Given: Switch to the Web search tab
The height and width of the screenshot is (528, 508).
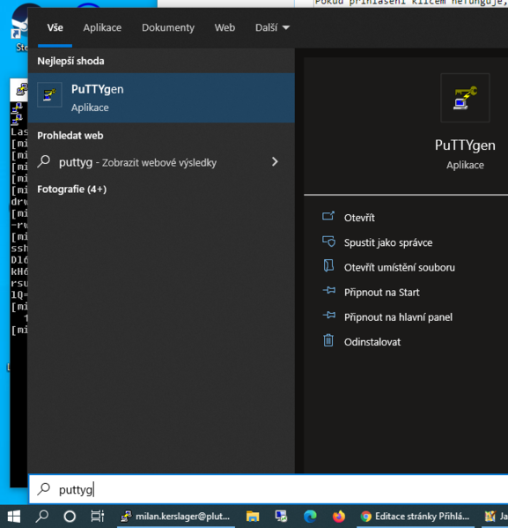Looking at the screenshot, I should click(225, 27).
